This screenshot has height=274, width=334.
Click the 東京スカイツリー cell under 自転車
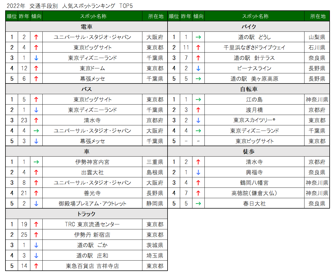coord(254,120)
